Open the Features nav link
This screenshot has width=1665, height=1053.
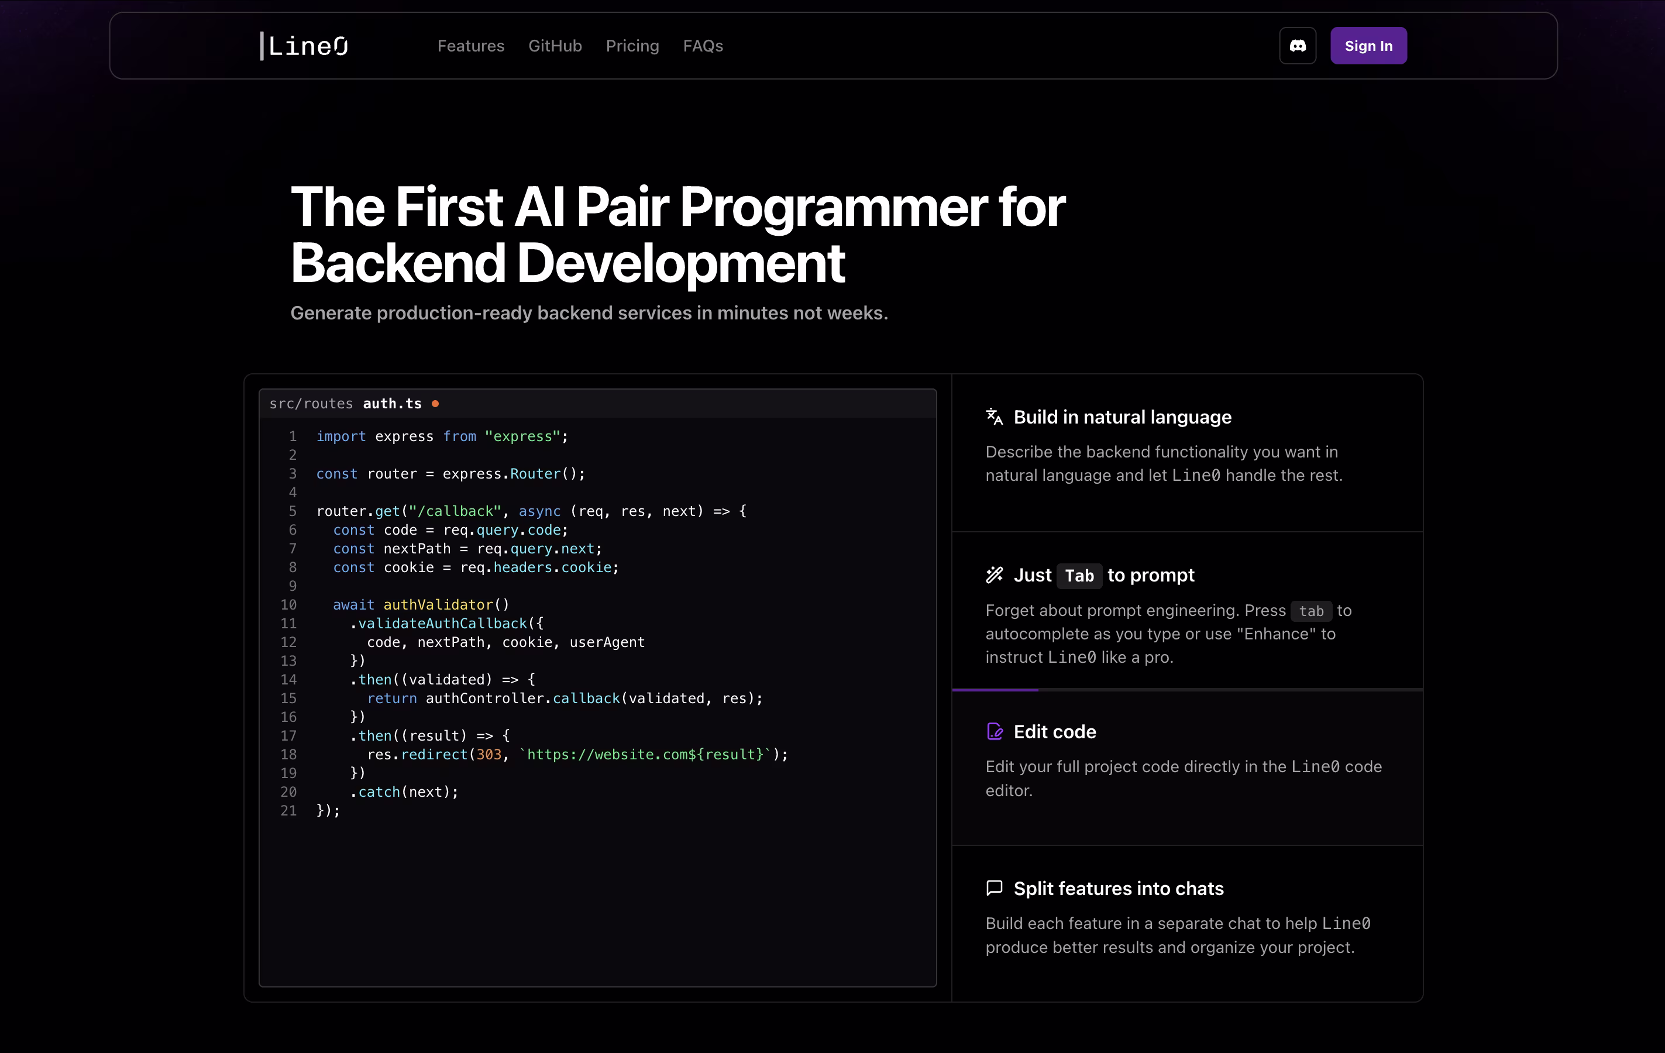tap(470, 46)
